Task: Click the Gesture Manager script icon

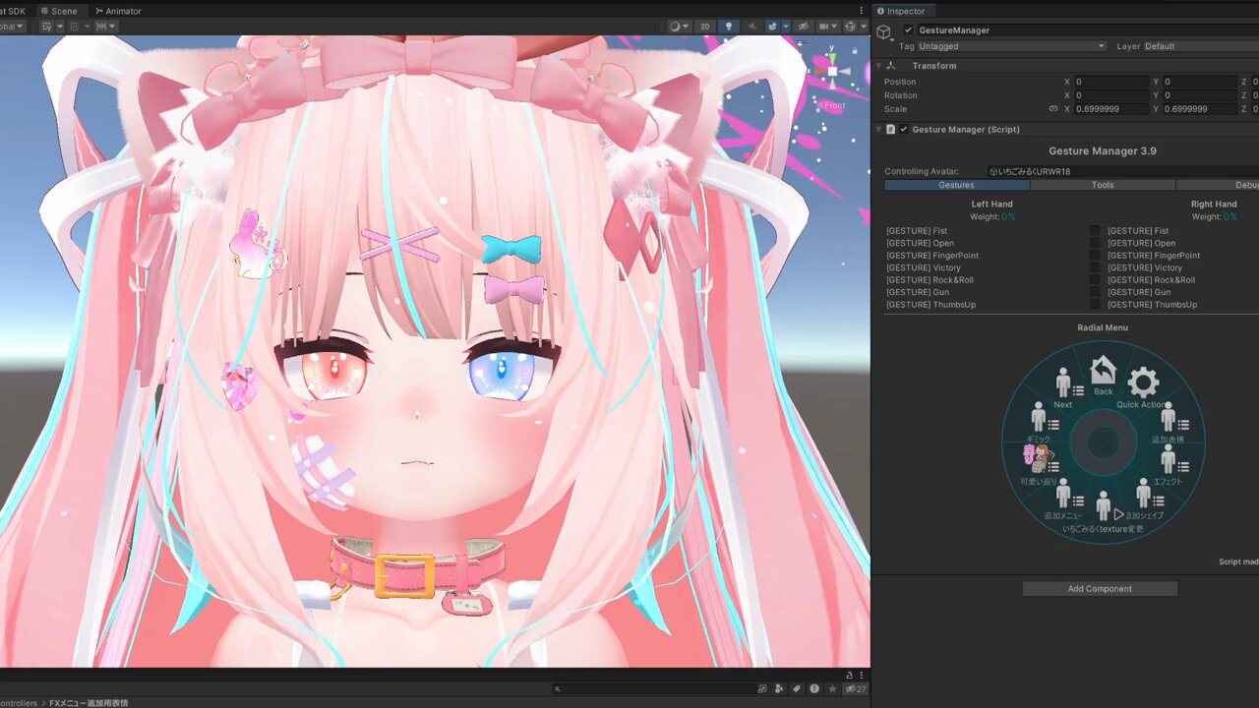Action: (890, 129)
